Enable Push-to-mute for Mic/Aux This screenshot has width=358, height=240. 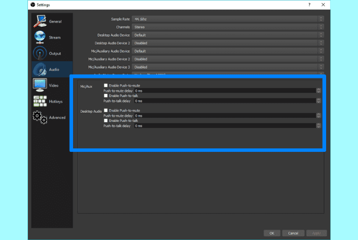pyautogui.click(x=106, y=85)
